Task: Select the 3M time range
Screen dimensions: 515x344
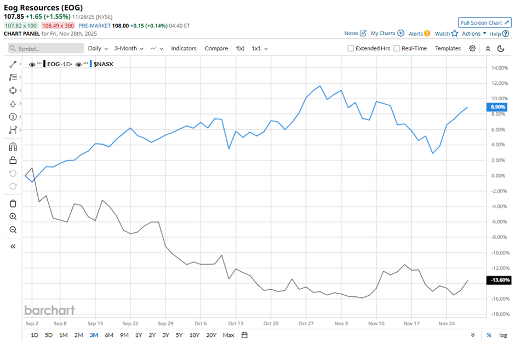Action: point(94,335)
